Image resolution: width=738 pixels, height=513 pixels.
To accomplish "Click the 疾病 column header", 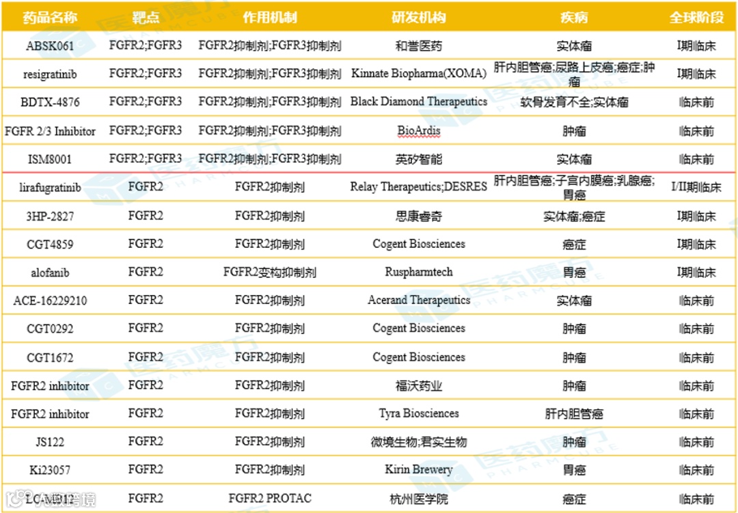I will click(x=574, y=18).
